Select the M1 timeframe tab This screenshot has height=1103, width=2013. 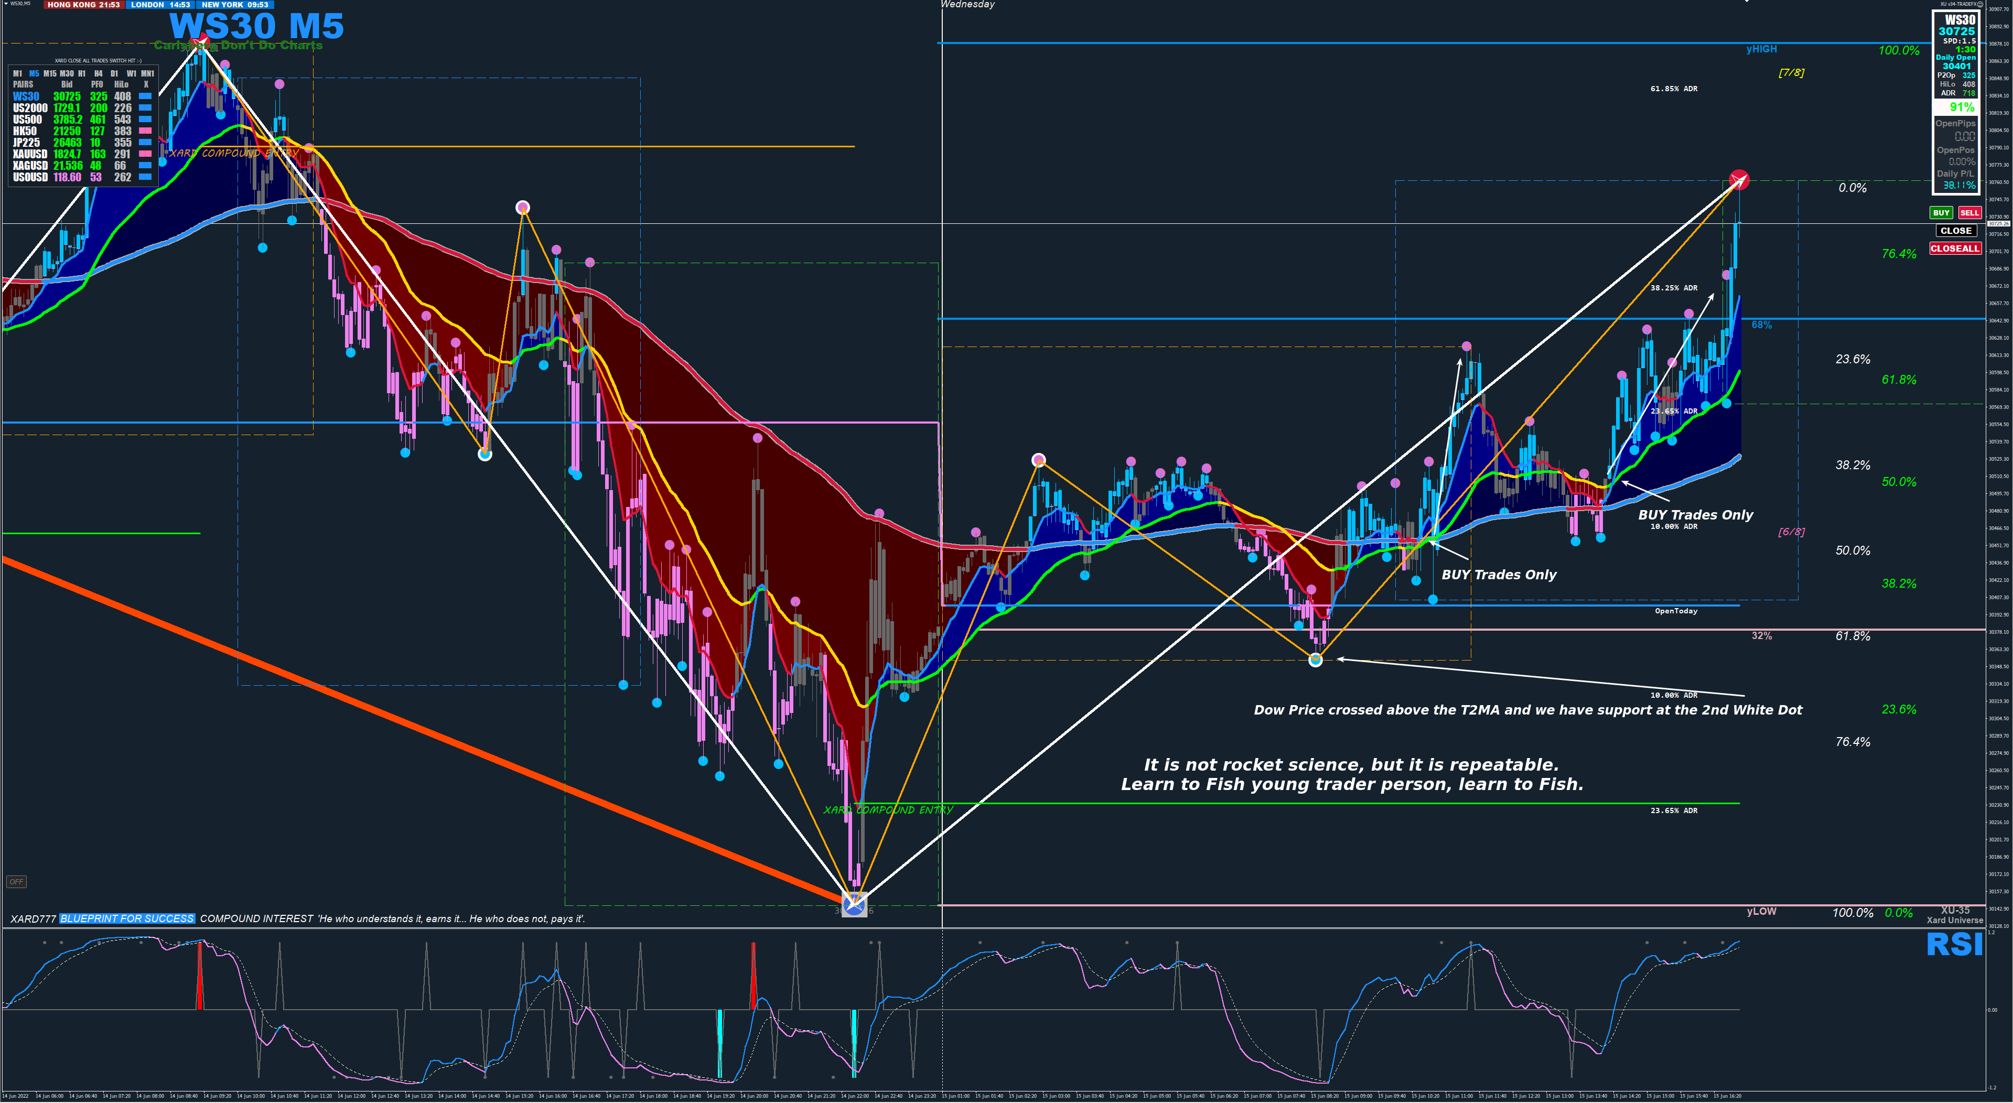[17, 73]
